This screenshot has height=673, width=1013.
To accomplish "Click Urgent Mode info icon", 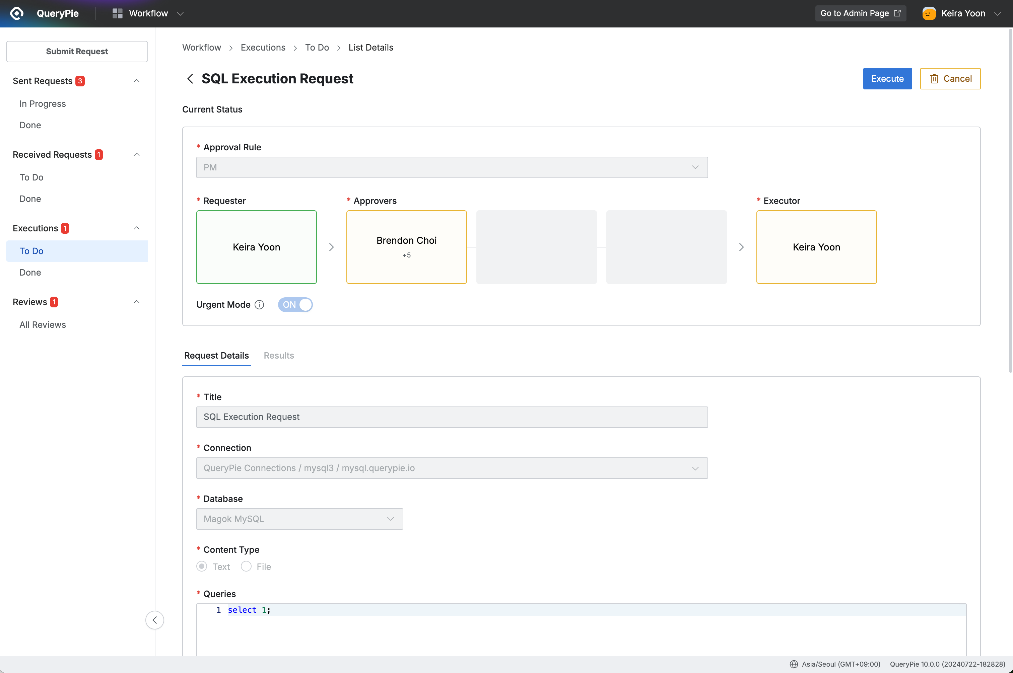I will coord(259,305).
